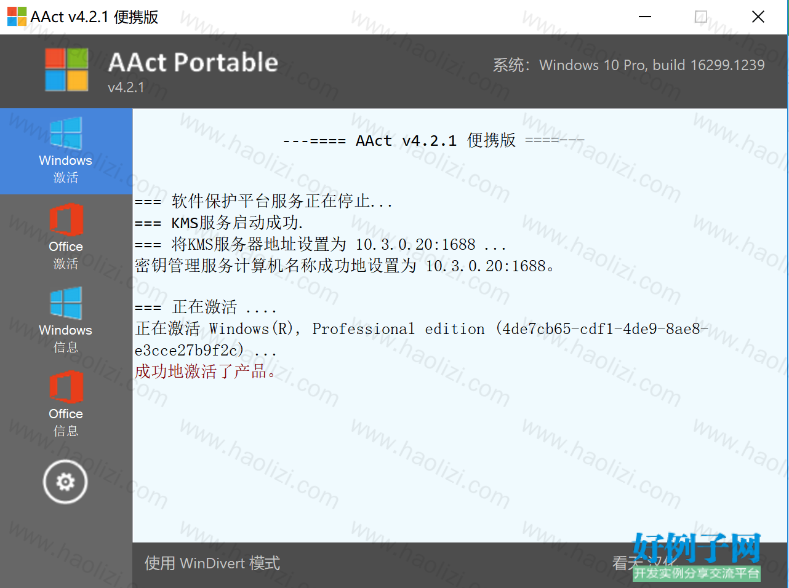Show Windows 信息 information
The width and height of the screenshot is (789, 588).
(66, 321)
